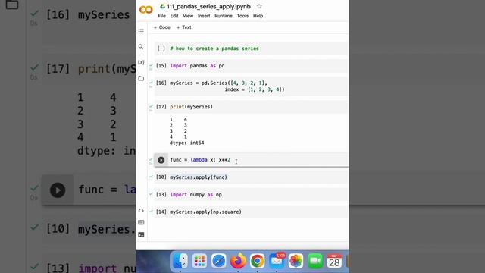Click in the func = lambda x: x**2 code

click(x=200, y=160)
